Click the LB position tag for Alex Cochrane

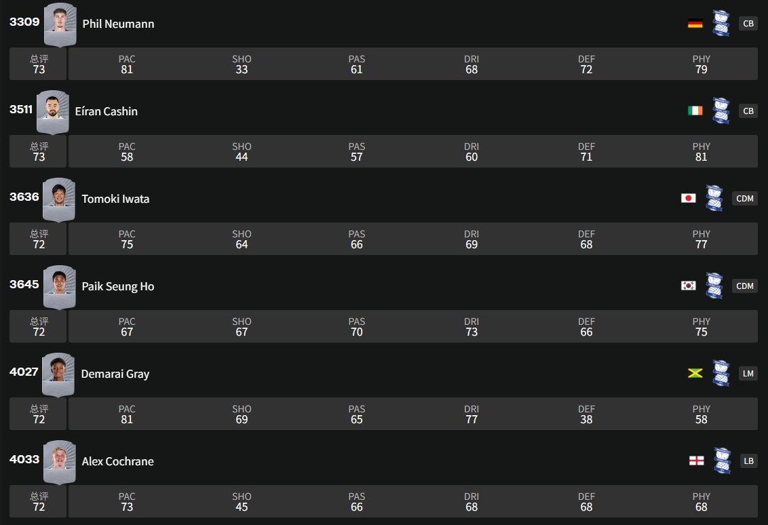[748, 461]
